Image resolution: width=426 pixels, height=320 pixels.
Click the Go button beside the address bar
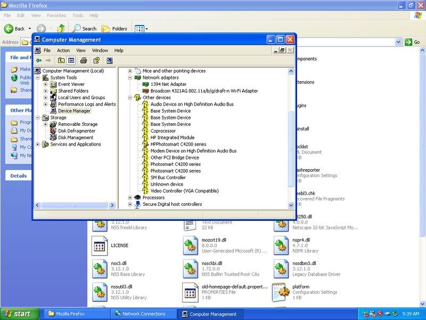413,42
